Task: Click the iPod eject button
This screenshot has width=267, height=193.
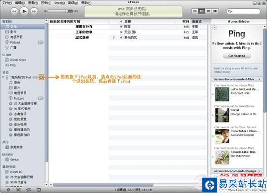Action: point(41,77)
